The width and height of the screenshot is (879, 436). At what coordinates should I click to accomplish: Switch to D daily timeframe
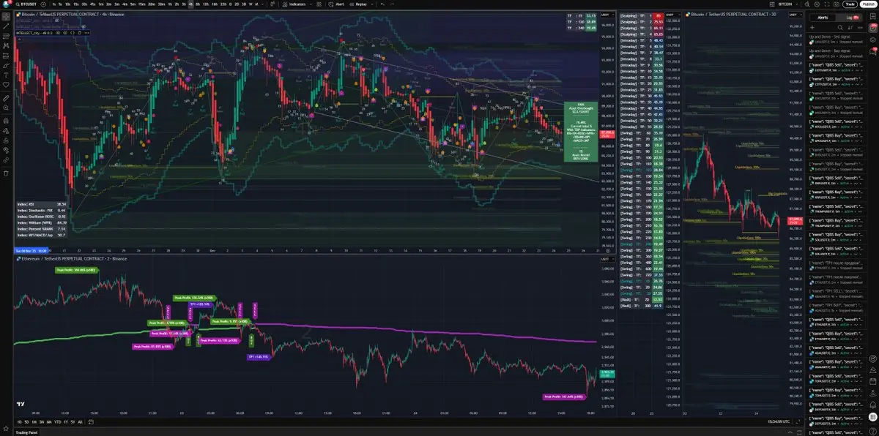229,4
